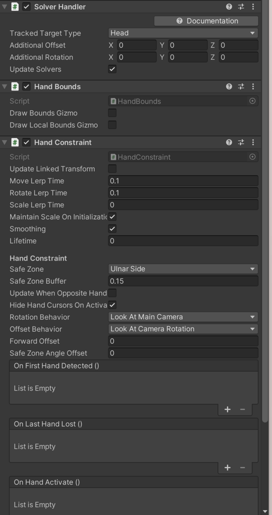
Task: Remove an entry from On Last Hand Lost
Action: (242, 467)
